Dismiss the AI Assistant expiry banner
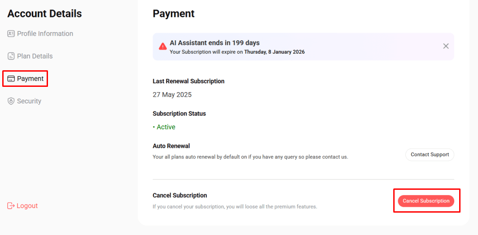478x235 pixels. pos(446,46)
